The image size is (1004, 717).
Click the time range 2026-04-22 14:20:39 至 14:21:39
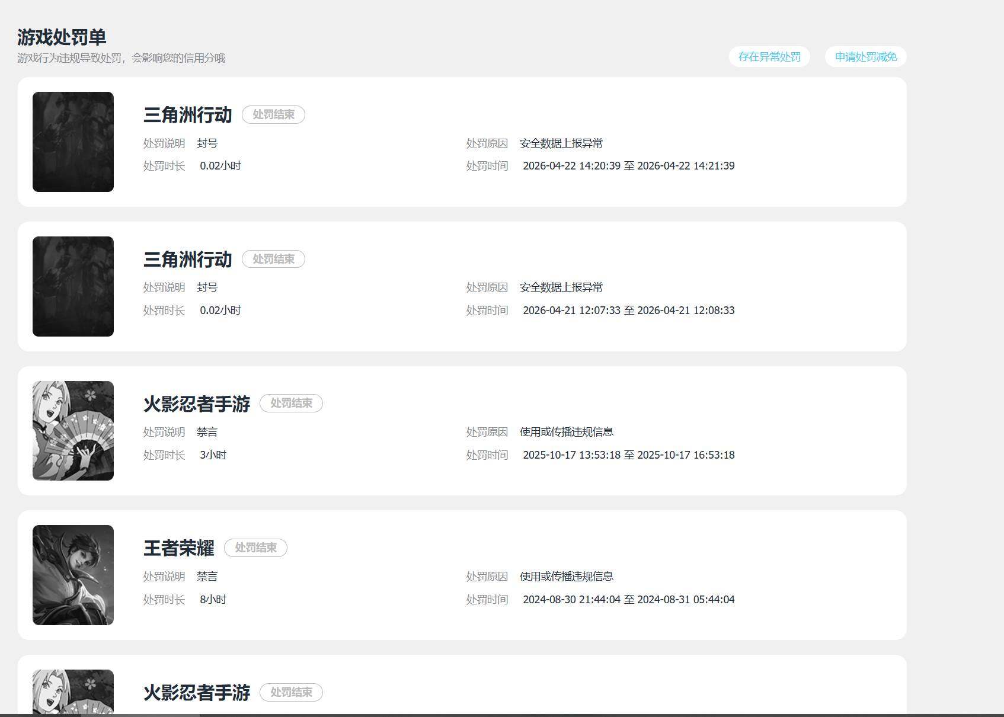[628, 166]
